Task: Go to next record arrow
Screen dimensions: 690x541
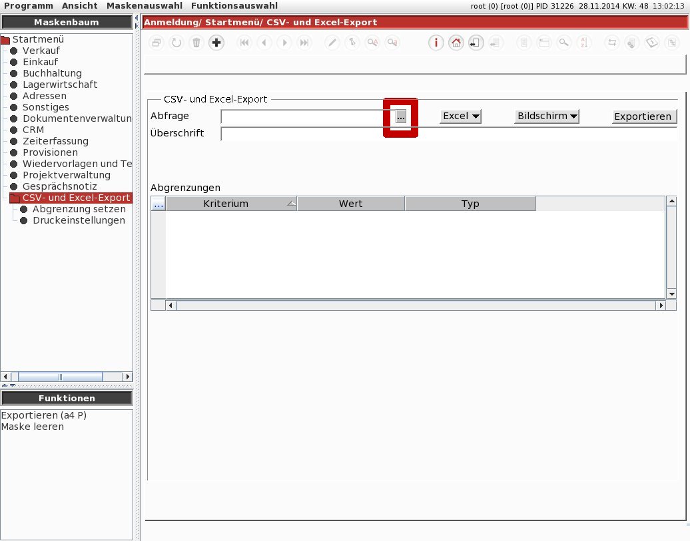Action: click(284, 43)
